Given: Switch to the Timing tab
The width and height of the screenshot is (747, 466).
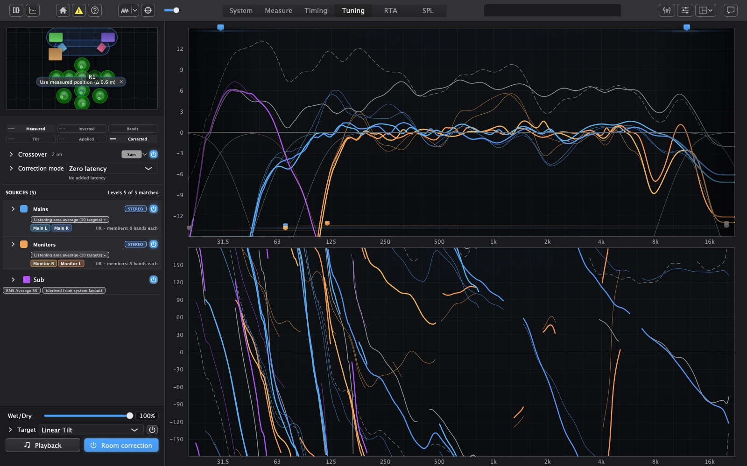Looking at the screenshot, I should coord(316,10).
